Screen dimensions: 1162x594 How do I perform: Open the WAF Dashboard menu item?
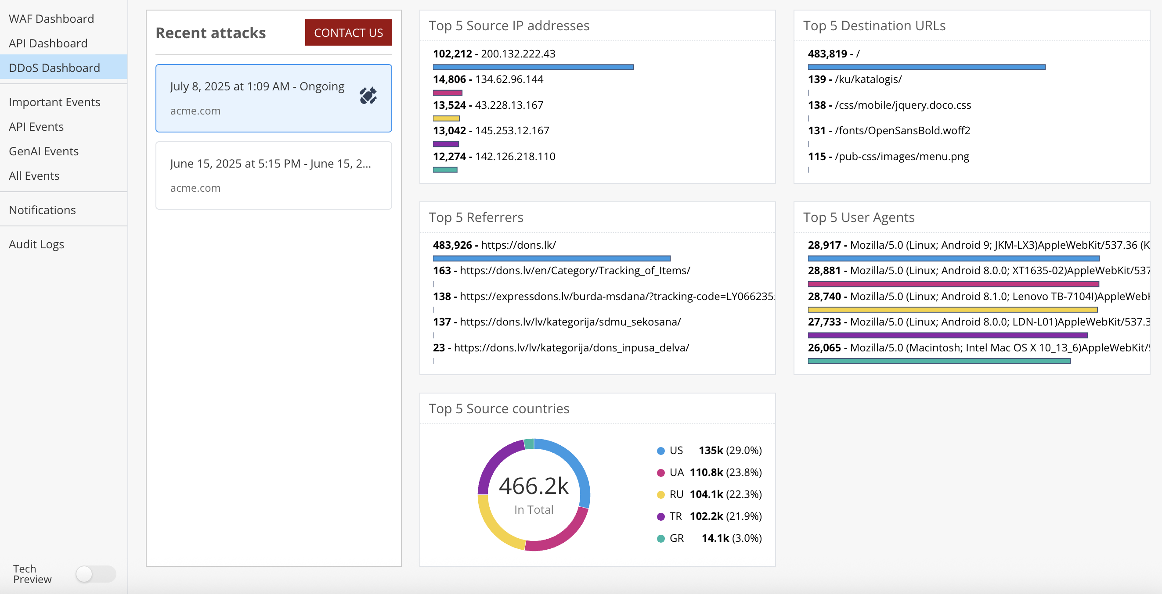click(x=51, y=19)
